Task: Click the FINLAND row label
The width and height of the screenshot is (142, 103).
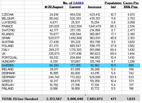Action: tap(8, 88)
